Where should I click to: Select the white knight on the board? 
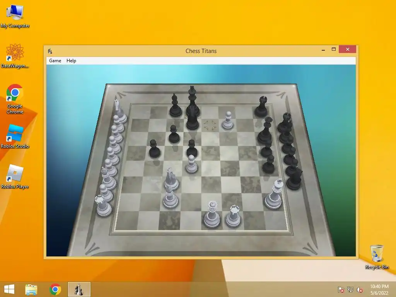pos(171,179)
